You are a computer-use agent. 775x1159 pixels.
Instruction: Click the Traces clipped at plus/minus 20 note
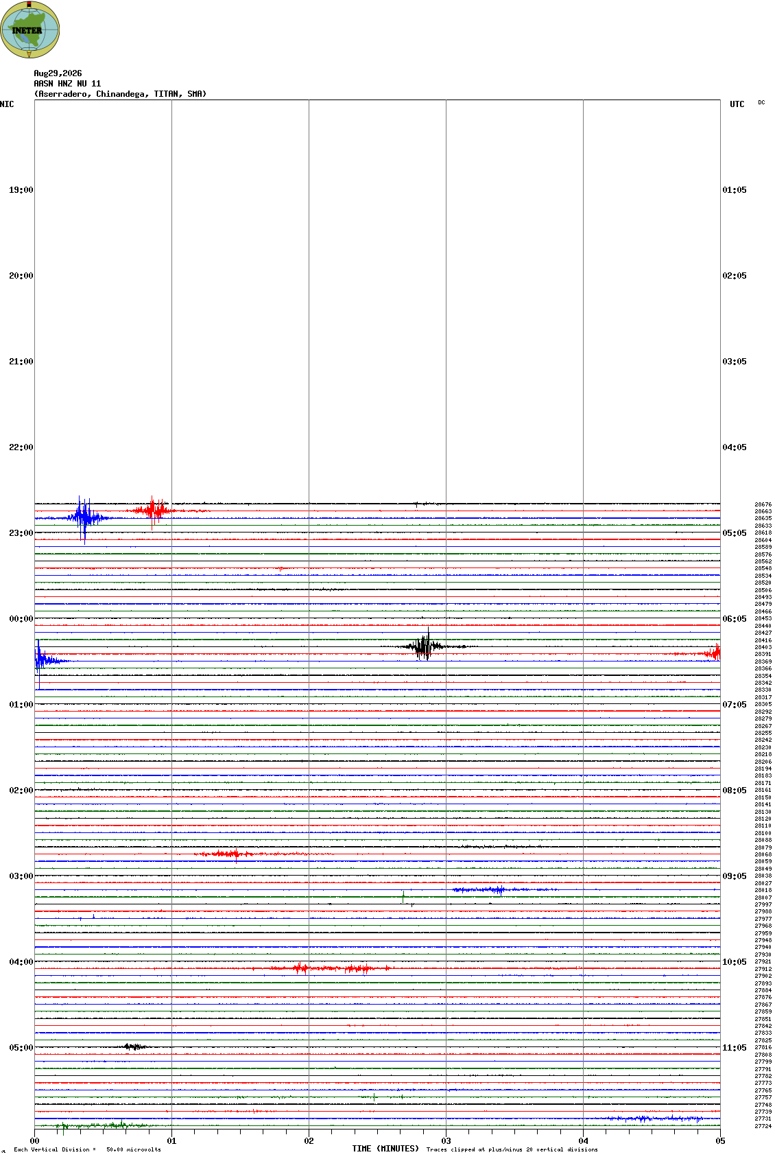(512, 1149)
